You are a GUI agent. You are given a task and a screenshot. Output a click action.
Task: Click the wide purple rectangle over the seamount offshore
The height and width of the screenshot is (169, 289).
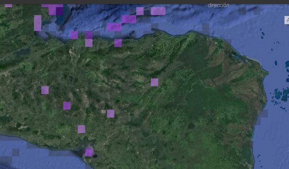coord(114,27)
